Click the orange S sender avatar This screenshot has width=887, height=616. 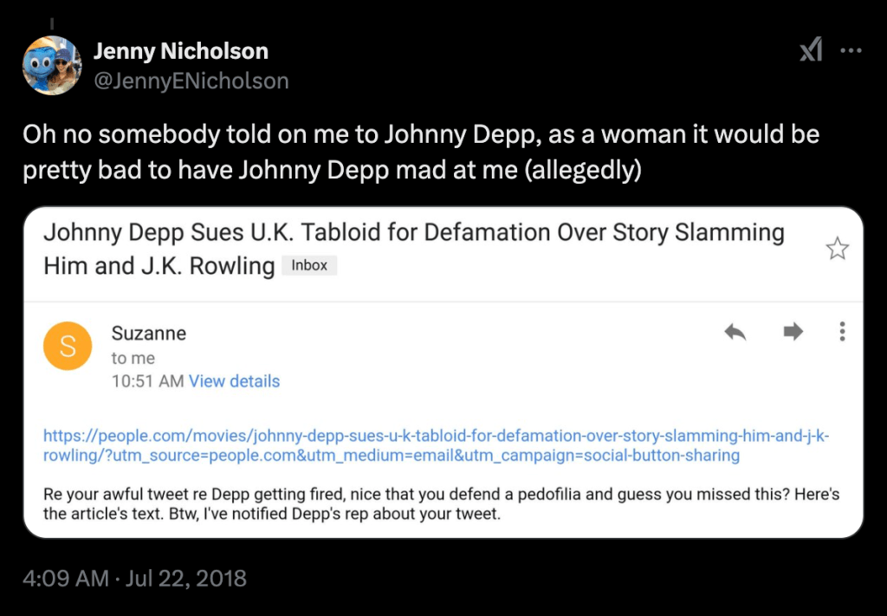(68, 346)
